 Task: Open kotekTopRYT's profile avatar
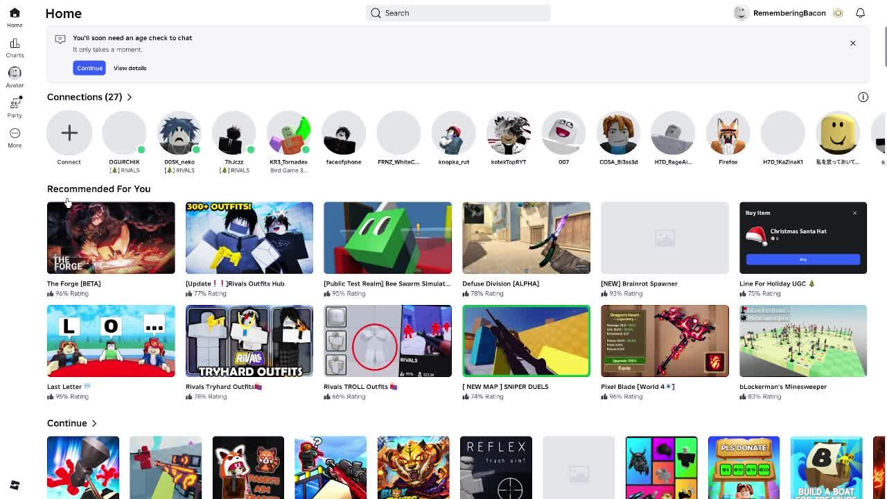(509, 132)
